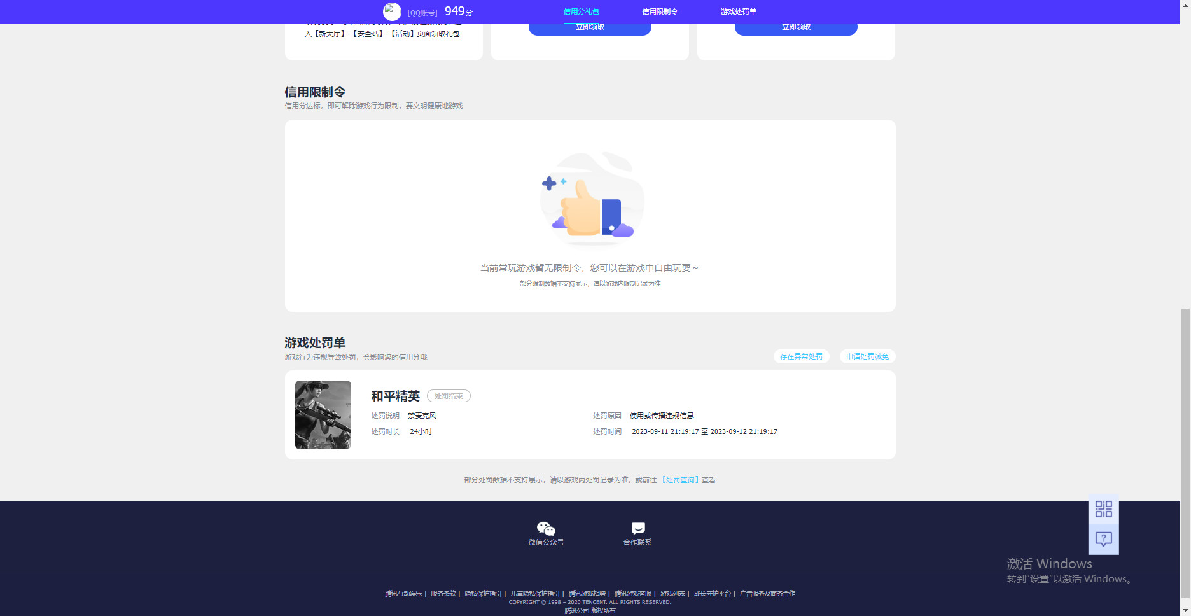Open the 隐私保护指引 footer link
Image resolution: width=1191 pixels, height=616 pixels.
[x=483, y=594]
